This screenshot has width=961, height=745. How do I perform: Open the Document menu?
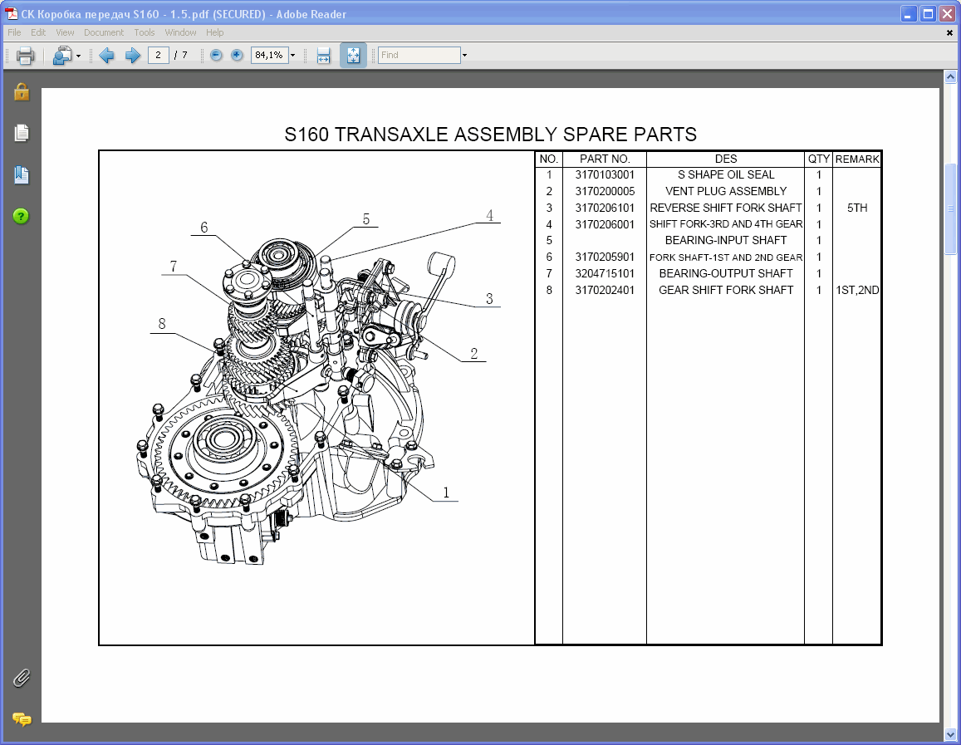coord(104,32)
